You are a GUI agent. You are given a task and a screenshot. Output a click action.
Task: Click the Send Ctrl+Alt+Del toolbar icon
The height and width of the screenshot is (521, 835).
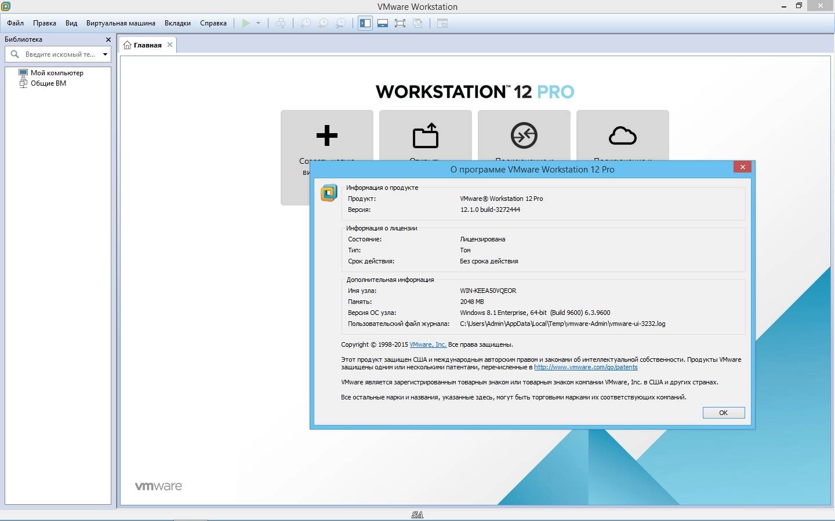tap(281, 23)
